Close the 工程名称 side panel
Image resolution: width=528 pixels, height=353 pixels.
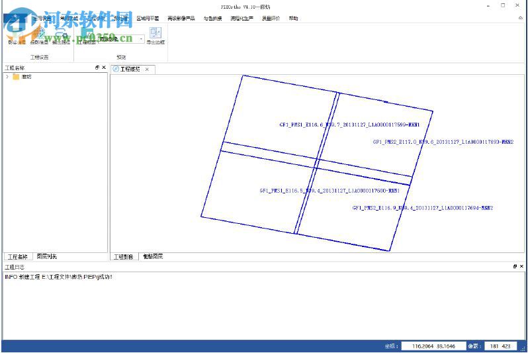coord(104,68)
